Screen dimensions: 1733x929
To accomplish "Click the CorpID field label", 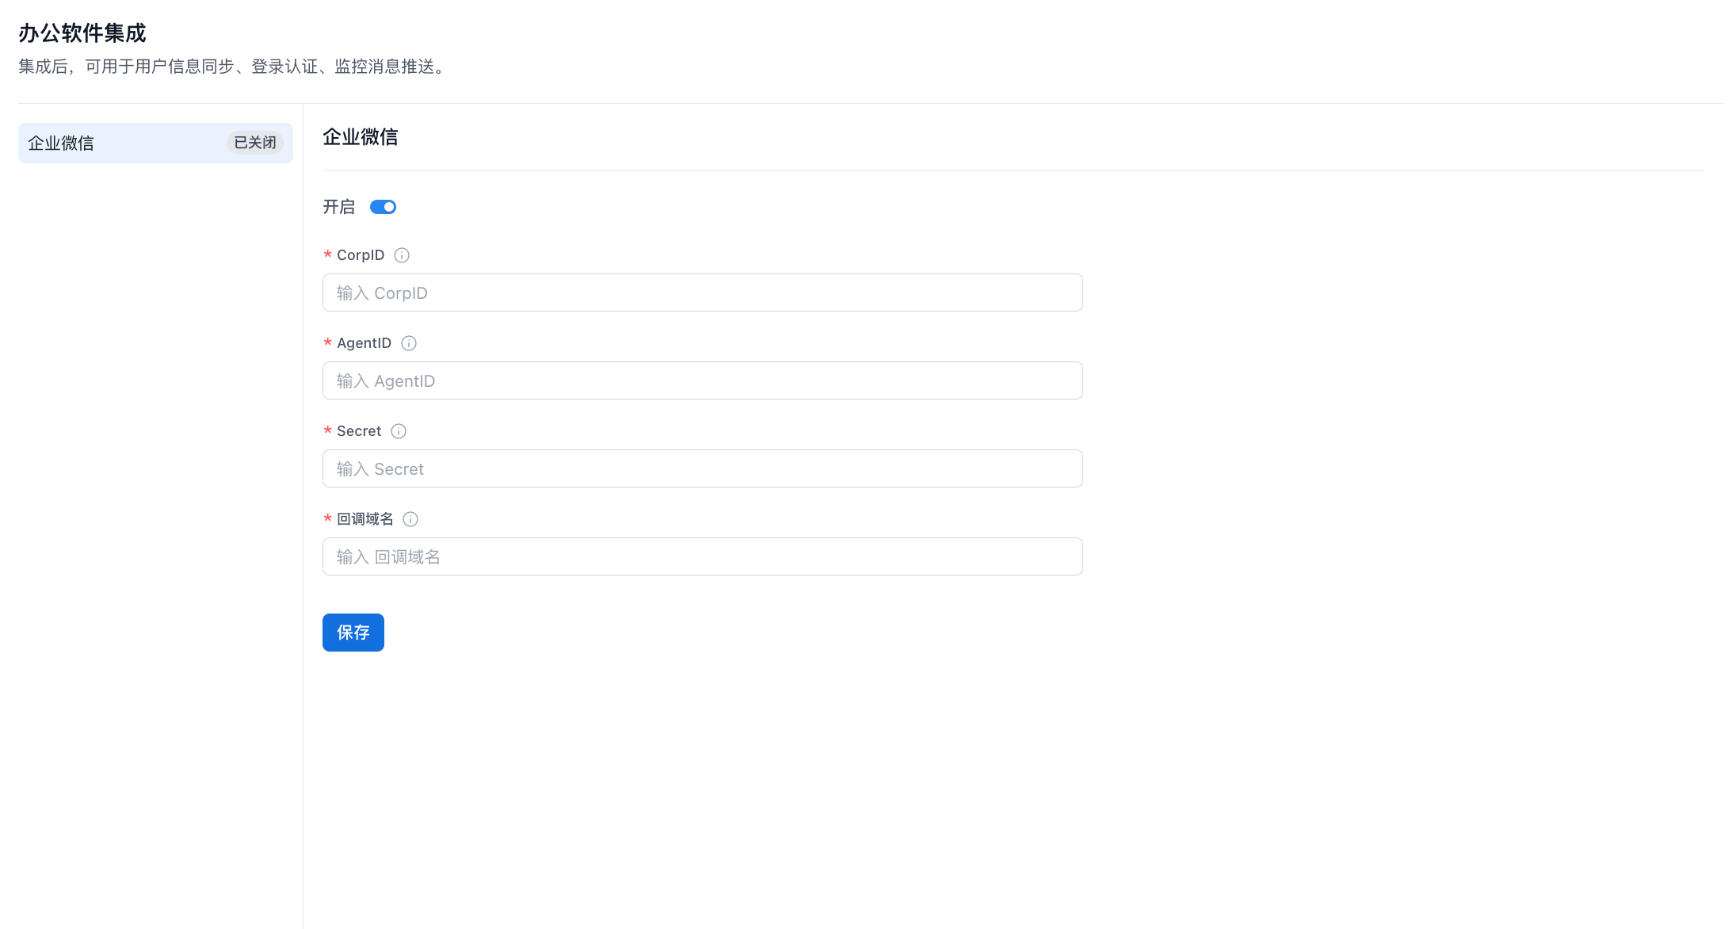I will point(361,255).
